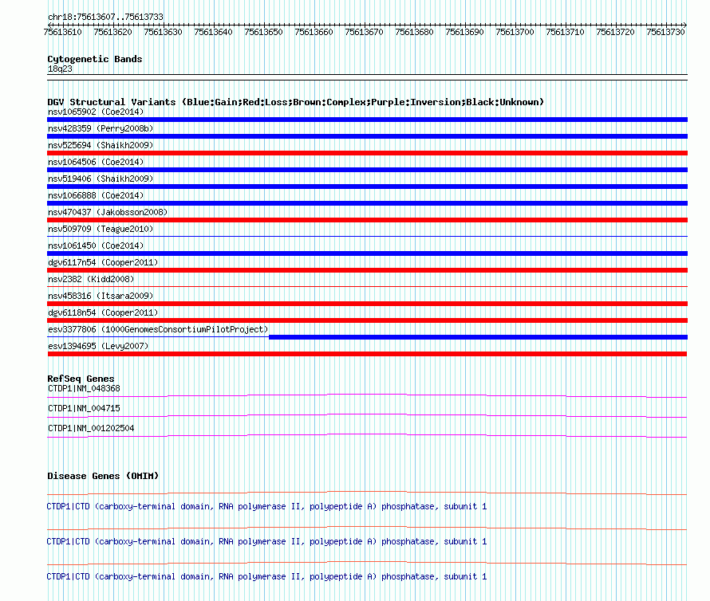Open variant nsv1061450 (Coe2014)
The width and height of the screenshot is (710, 601).
(96, 246)
